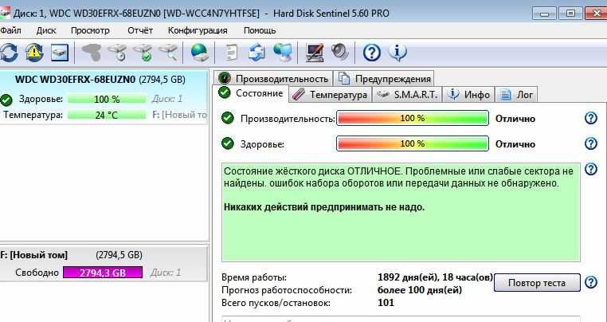Click the Здоровье 100 % gradient bar
607x322 pixels.
click(413, 143)
